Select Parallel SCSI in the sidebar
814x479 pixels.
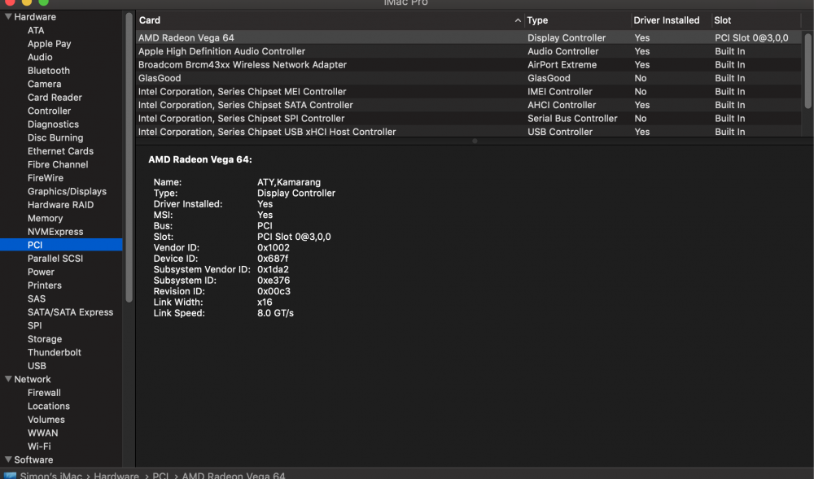pyautogui.click(x=55, y=258)
